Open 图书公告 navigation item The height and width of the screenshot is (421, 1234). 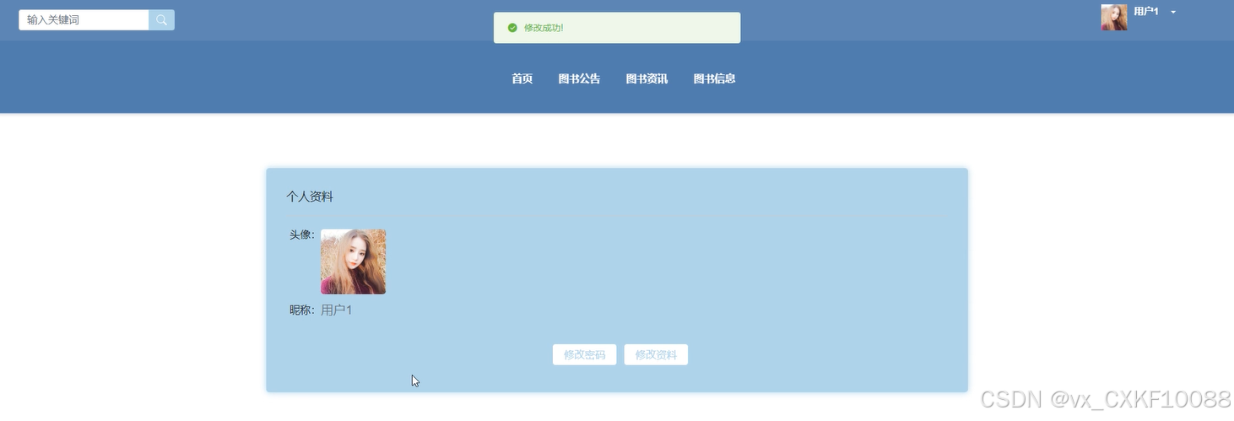tap(579, 78)
